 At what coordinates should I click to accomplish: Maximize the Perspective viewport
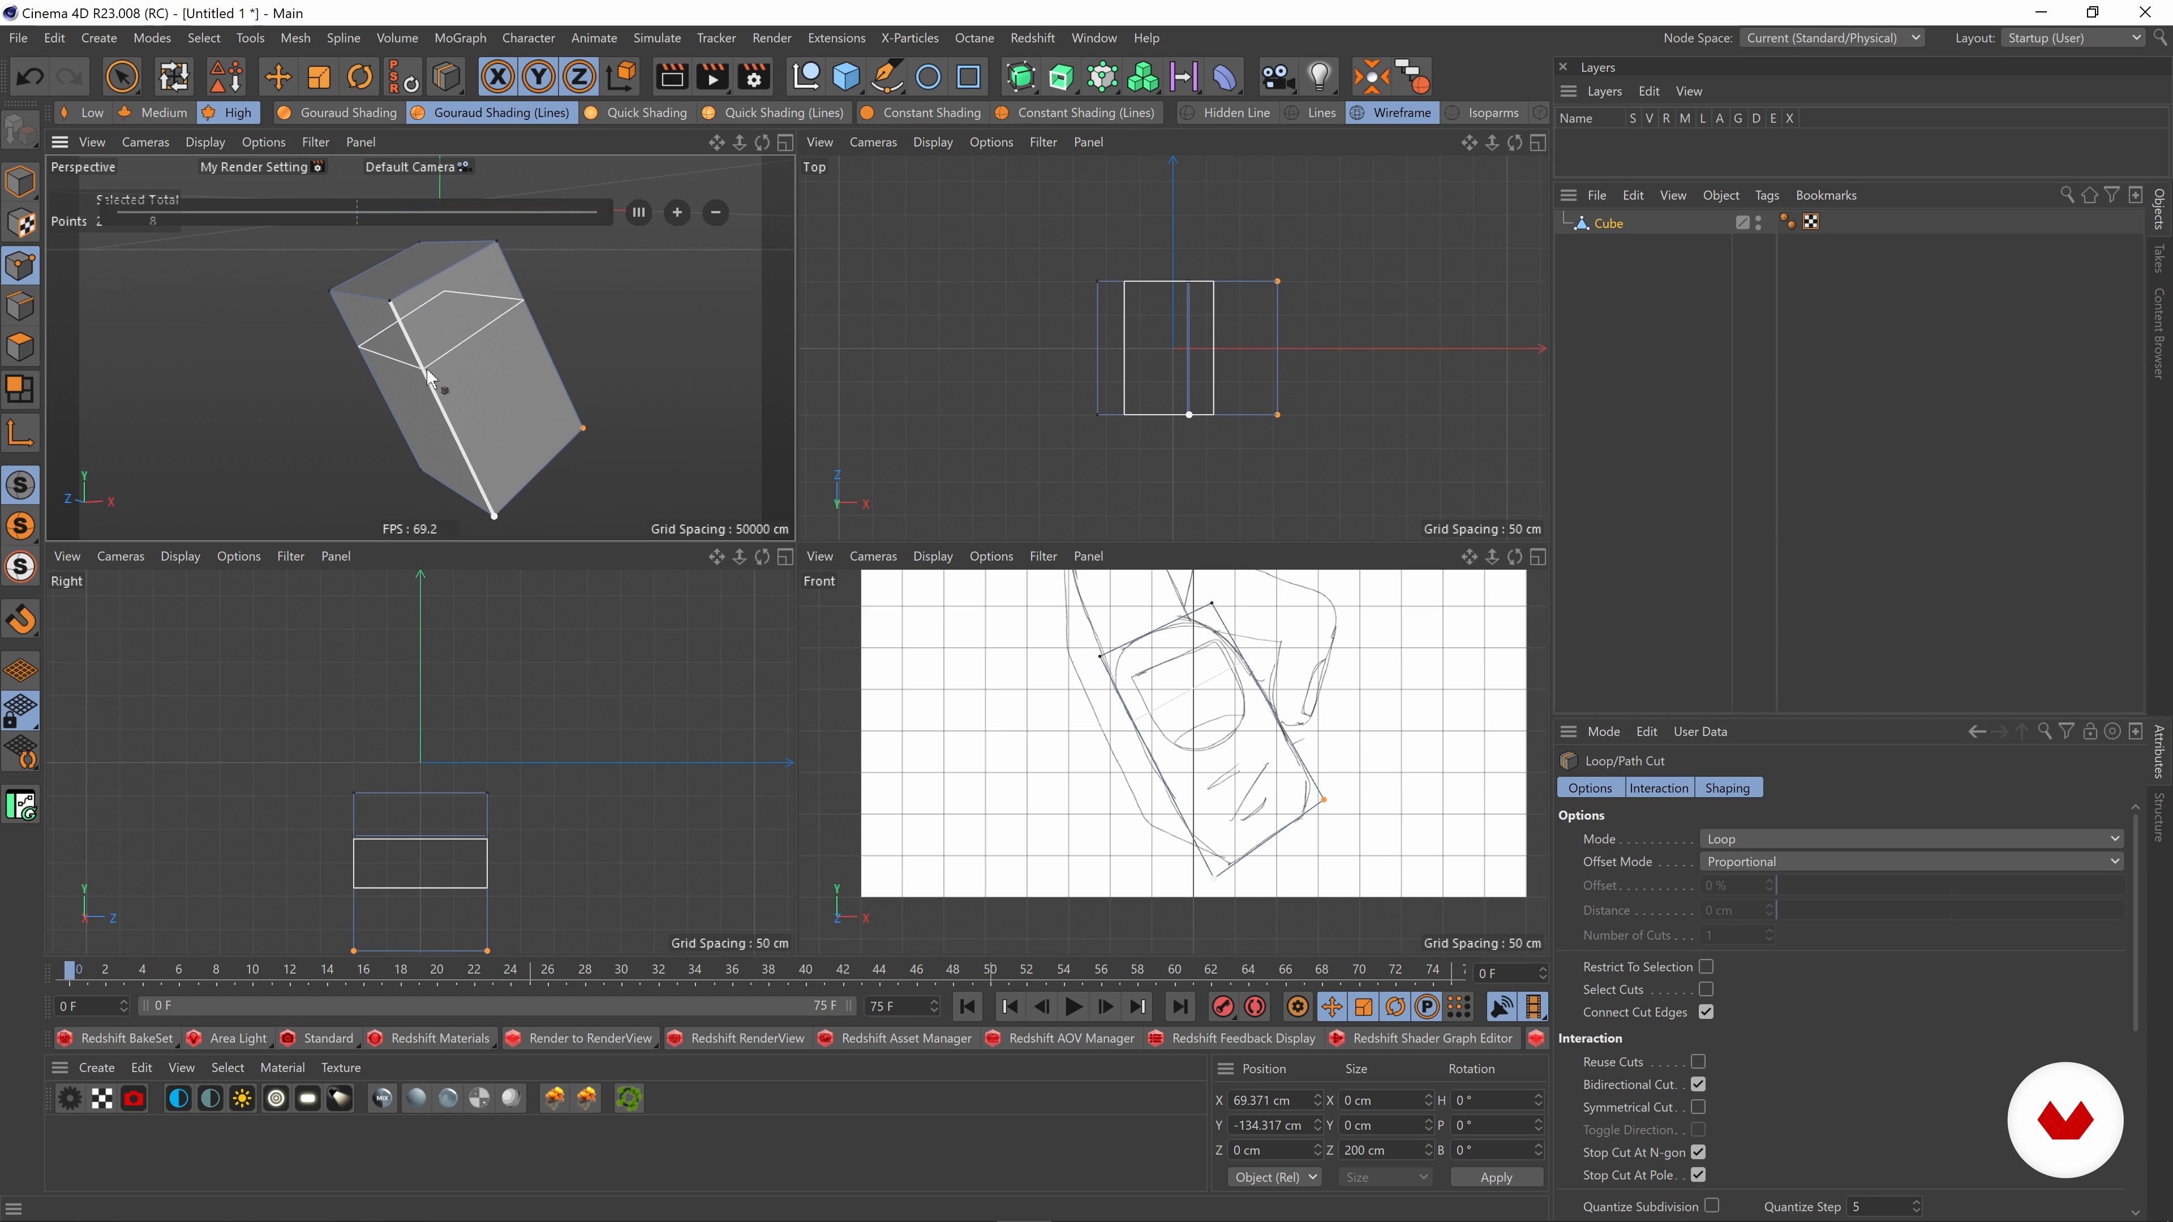[785, 143]
